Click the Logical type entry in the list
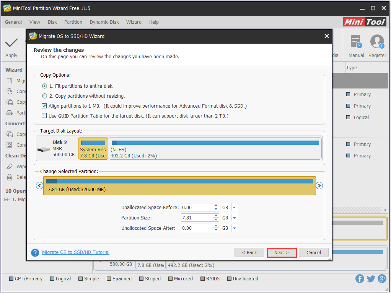 click(361, 117)
